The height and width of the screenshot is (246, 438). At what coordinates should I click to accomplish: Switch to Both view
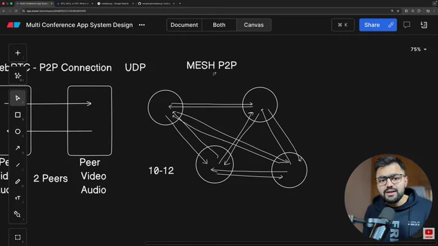click(x=219, y=25)
